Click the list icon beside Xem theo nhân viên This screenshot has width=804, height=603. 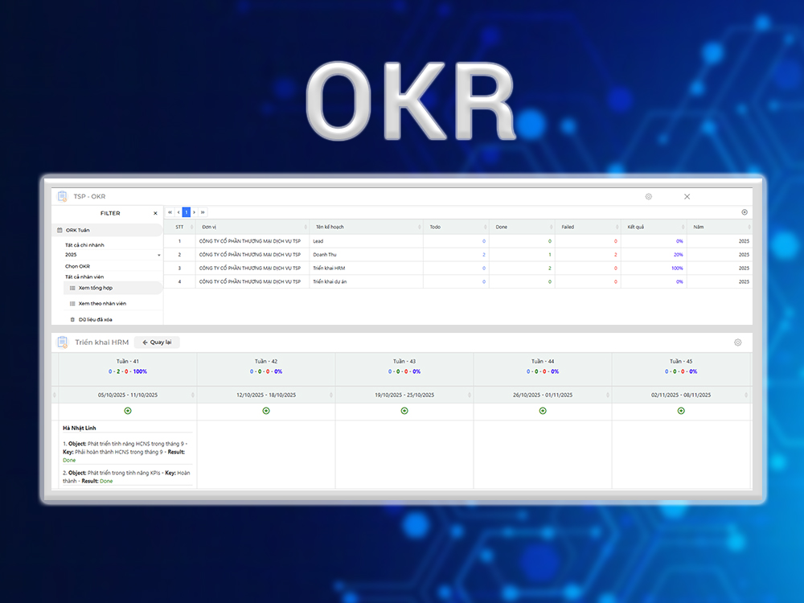pyautogui.click(x=74, y=303)
